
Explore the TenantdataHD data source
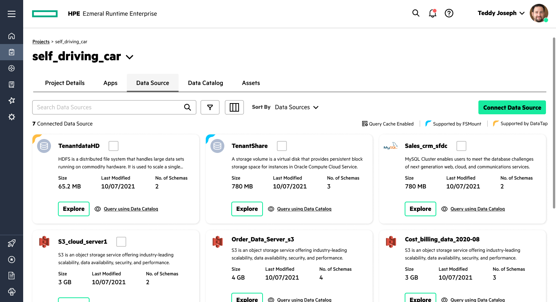point(74,209)
